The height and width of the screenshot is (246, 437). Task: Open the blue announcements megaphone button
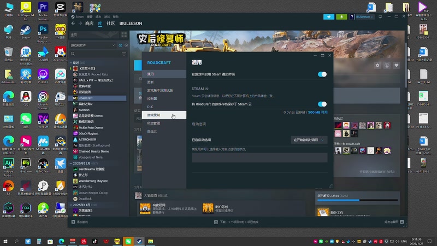[329, 17]
